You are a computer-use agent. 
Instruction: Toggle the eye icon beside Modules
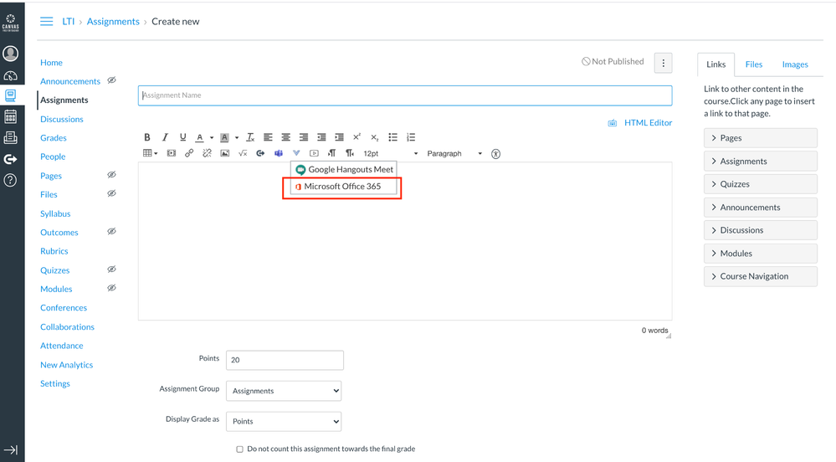111,288
